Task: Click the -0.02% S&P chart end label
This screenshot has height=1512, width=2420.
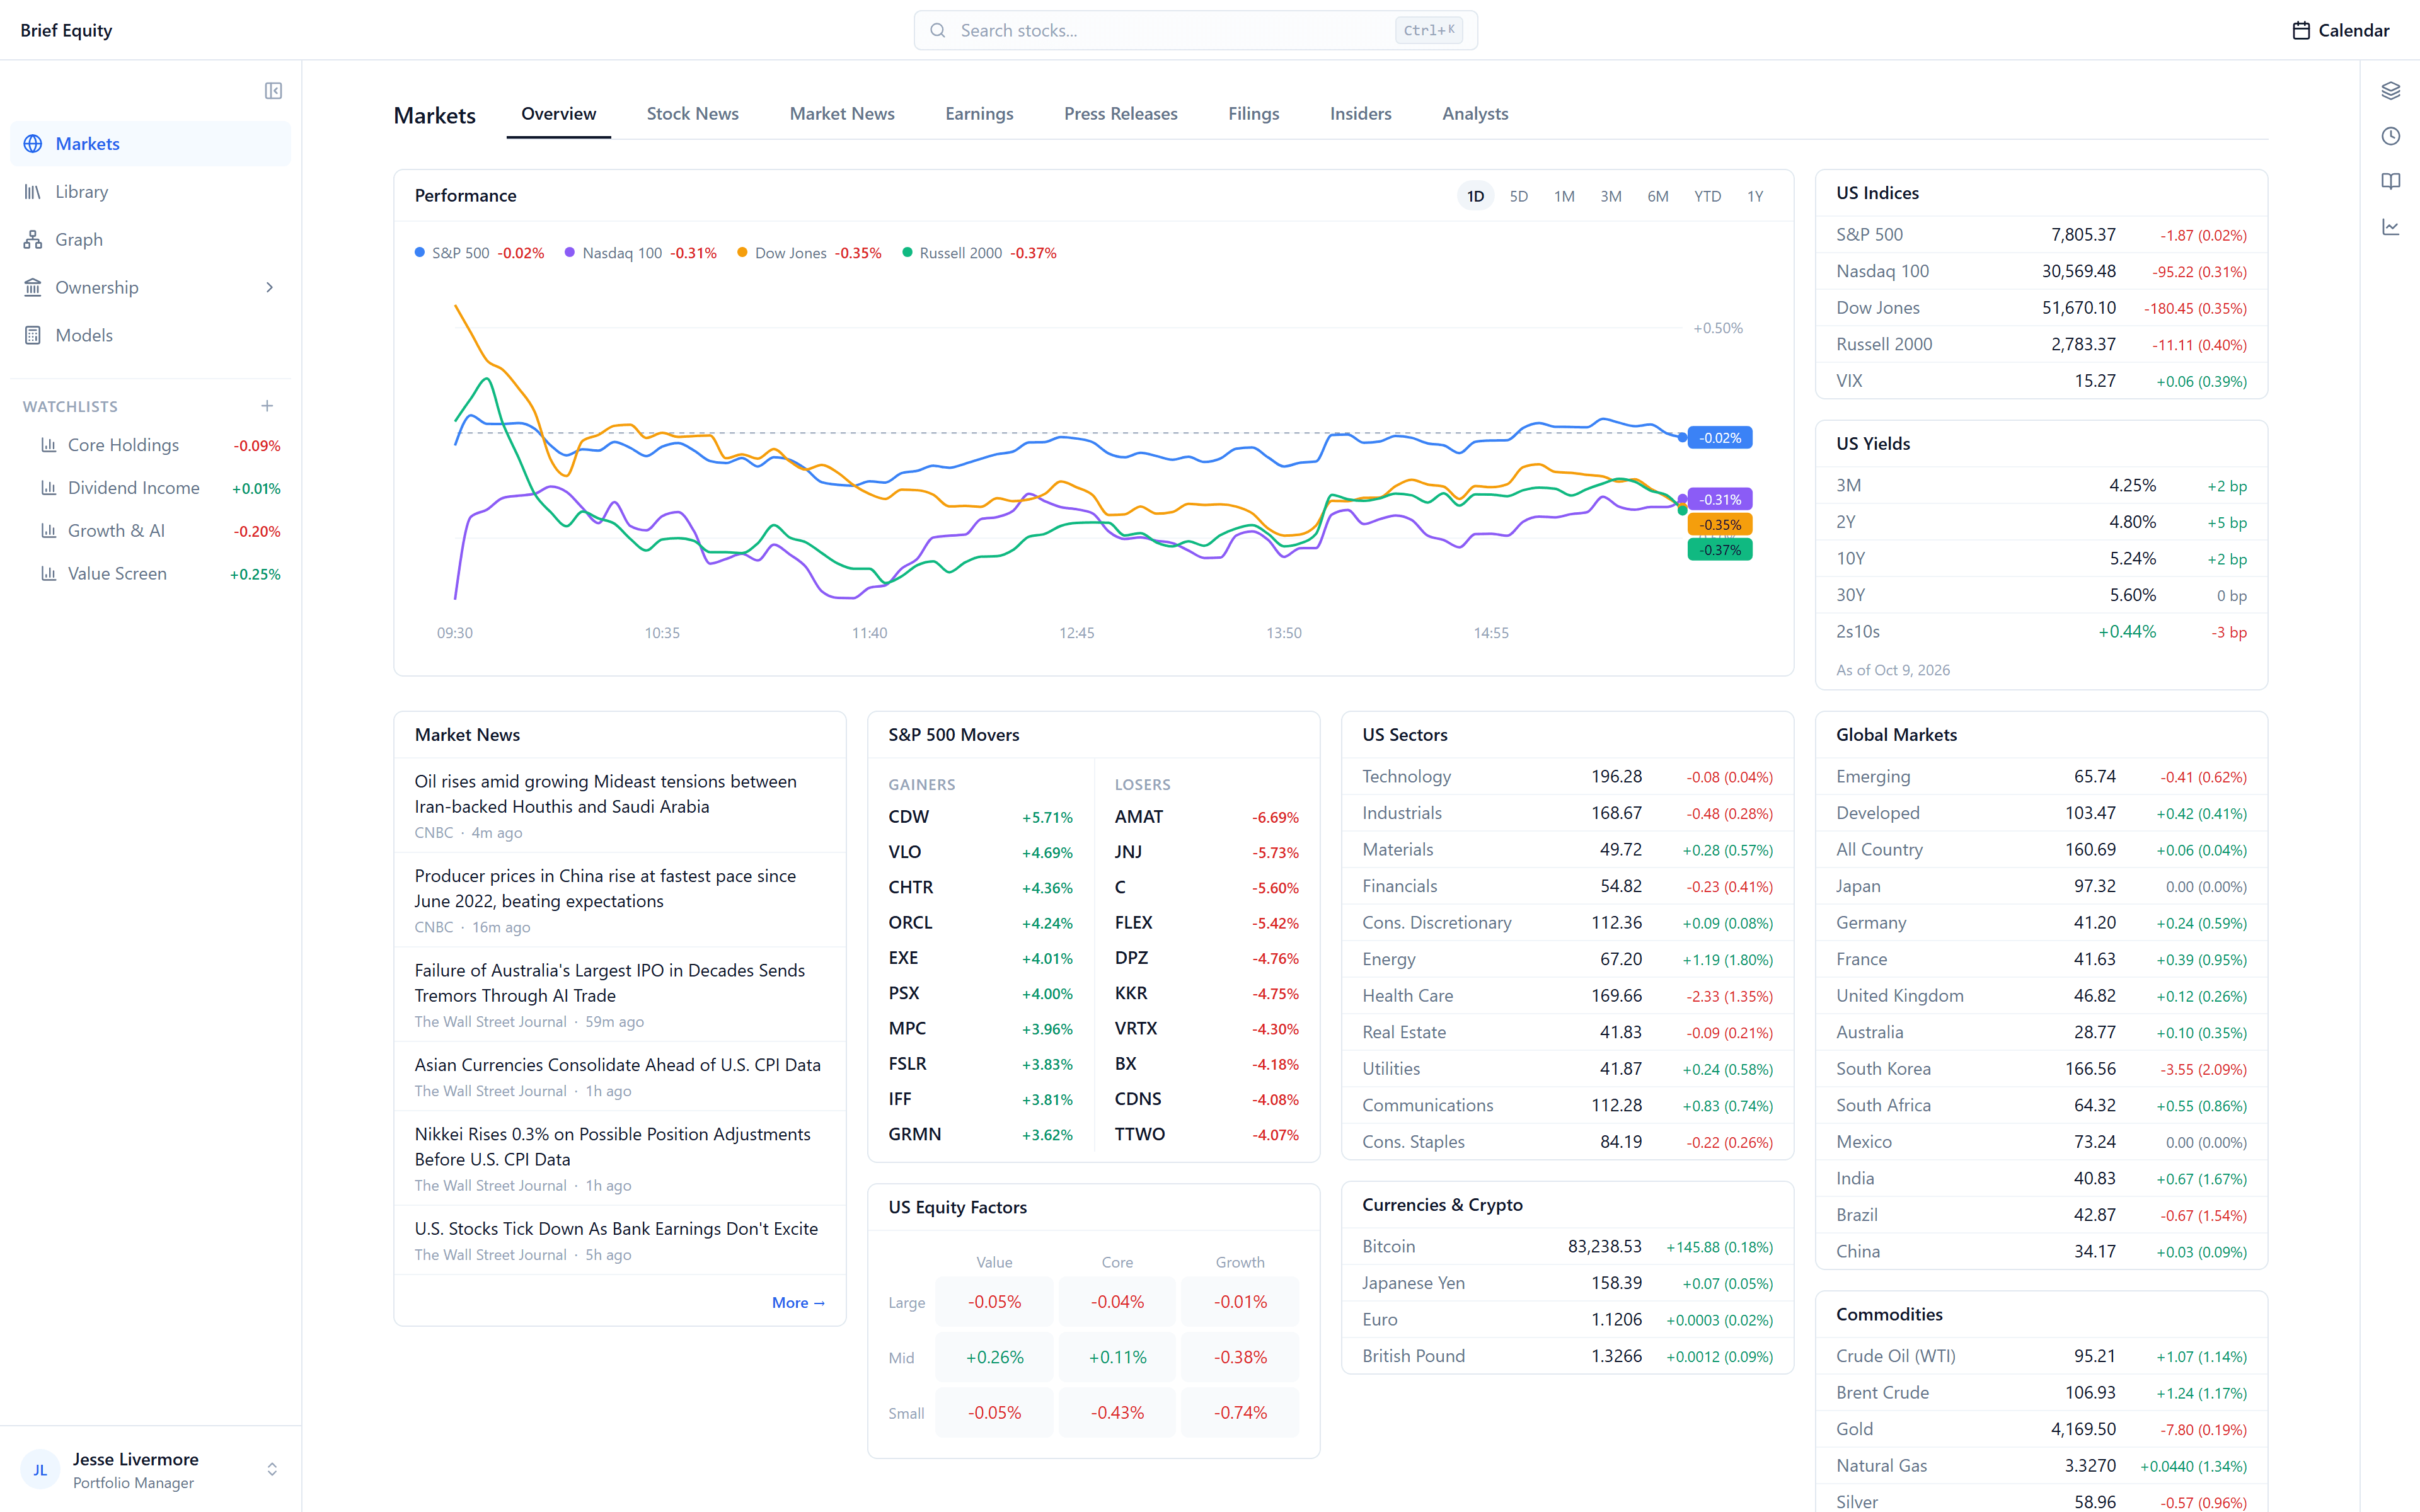Action: point(1720,438)
